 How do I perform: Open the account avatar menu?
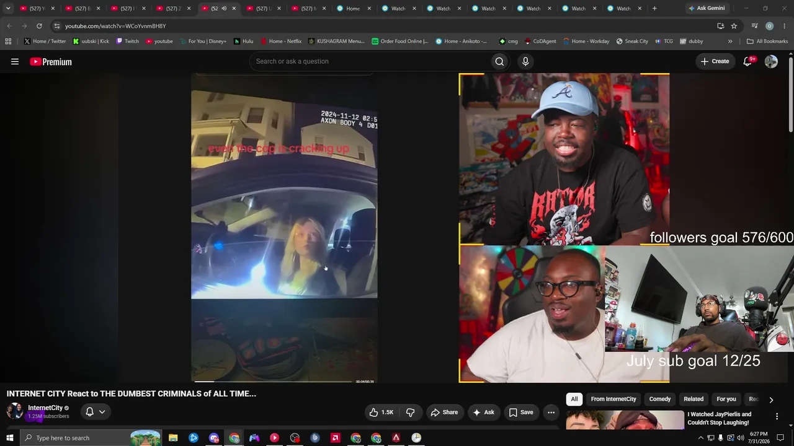click(771, 61)
